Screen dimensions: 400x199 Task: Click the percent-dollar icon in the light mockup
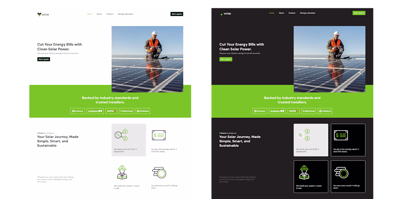(121, 135)
